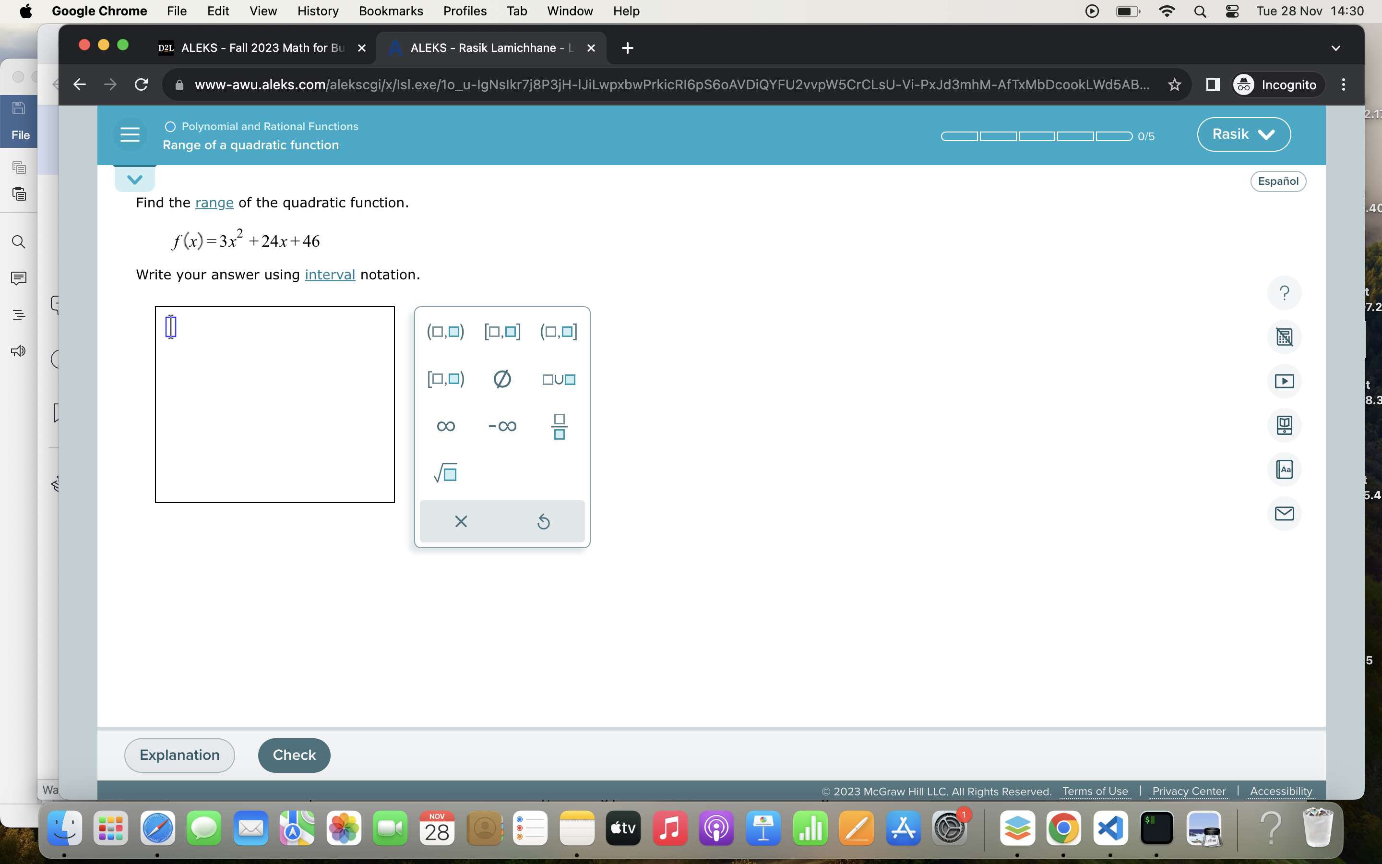Screen dimensions: 1382x864
Task: Expand the Rasik user dropdown
Action: (1243, 134)
